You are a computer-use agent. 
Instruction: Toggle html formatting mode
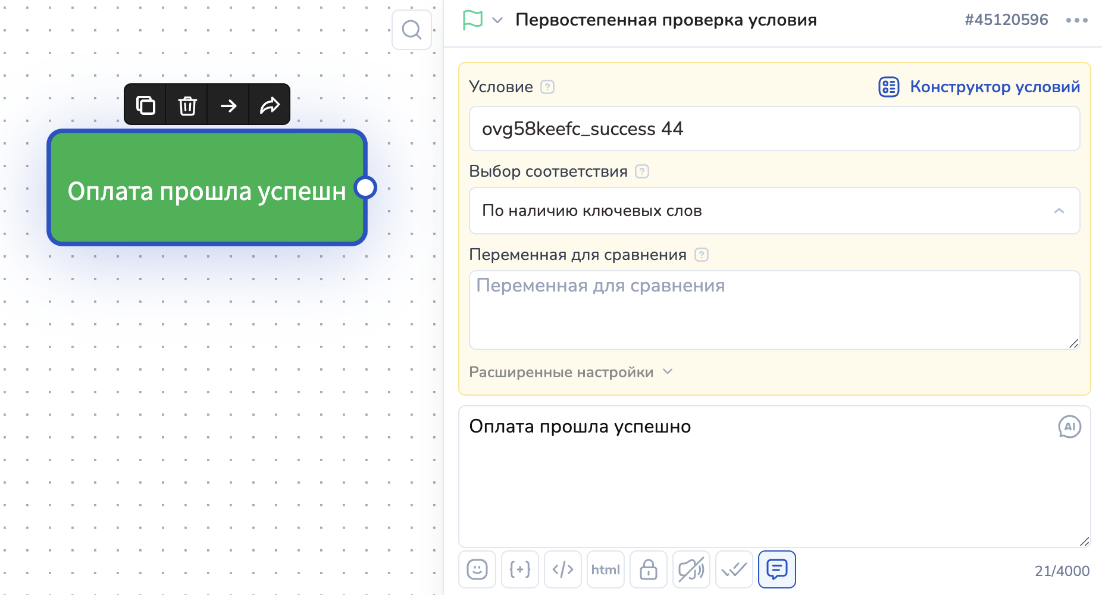point(605,569)
